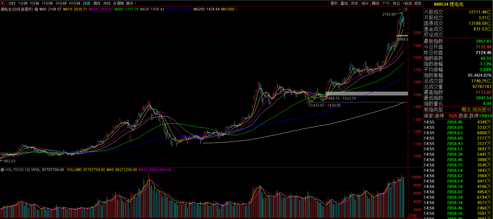
Task: Add stock to watchlist with +自选
Action: click(x=407, y=3)
